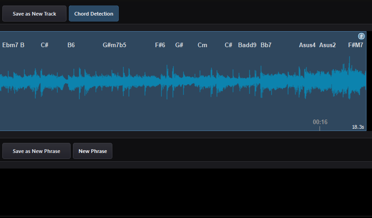The height and width of the screenshot is (218, 372).
Task: Select the B6 chord label
Action: coord(71,45)
